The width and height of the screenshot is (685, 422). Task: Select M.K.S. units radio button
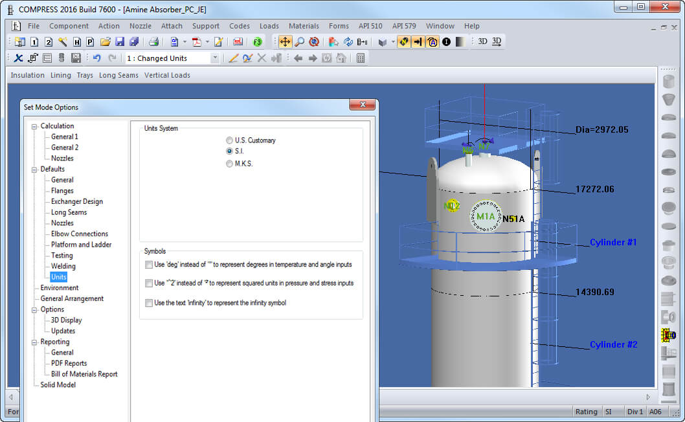point(229,163)
